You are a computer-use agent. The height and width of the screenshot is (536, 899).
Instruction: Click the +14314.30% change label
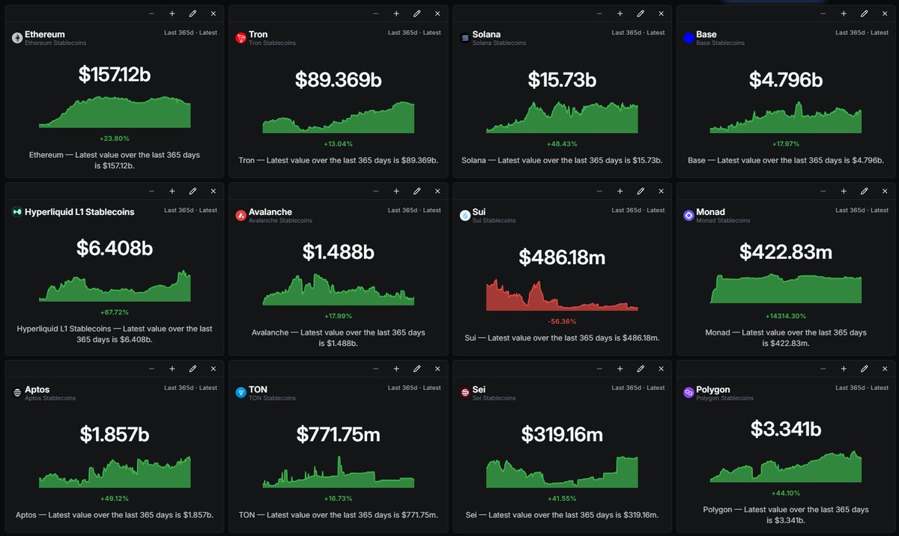click(786, 316)
